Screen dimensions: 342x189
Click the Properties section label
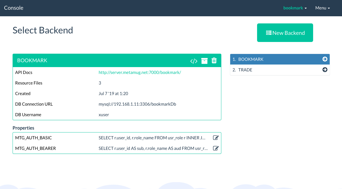click(23, 128)
